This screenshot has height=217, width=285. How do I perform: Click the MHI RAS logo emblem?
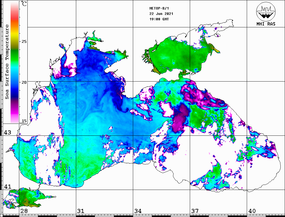pyautogui.click(x=266, y=11)
